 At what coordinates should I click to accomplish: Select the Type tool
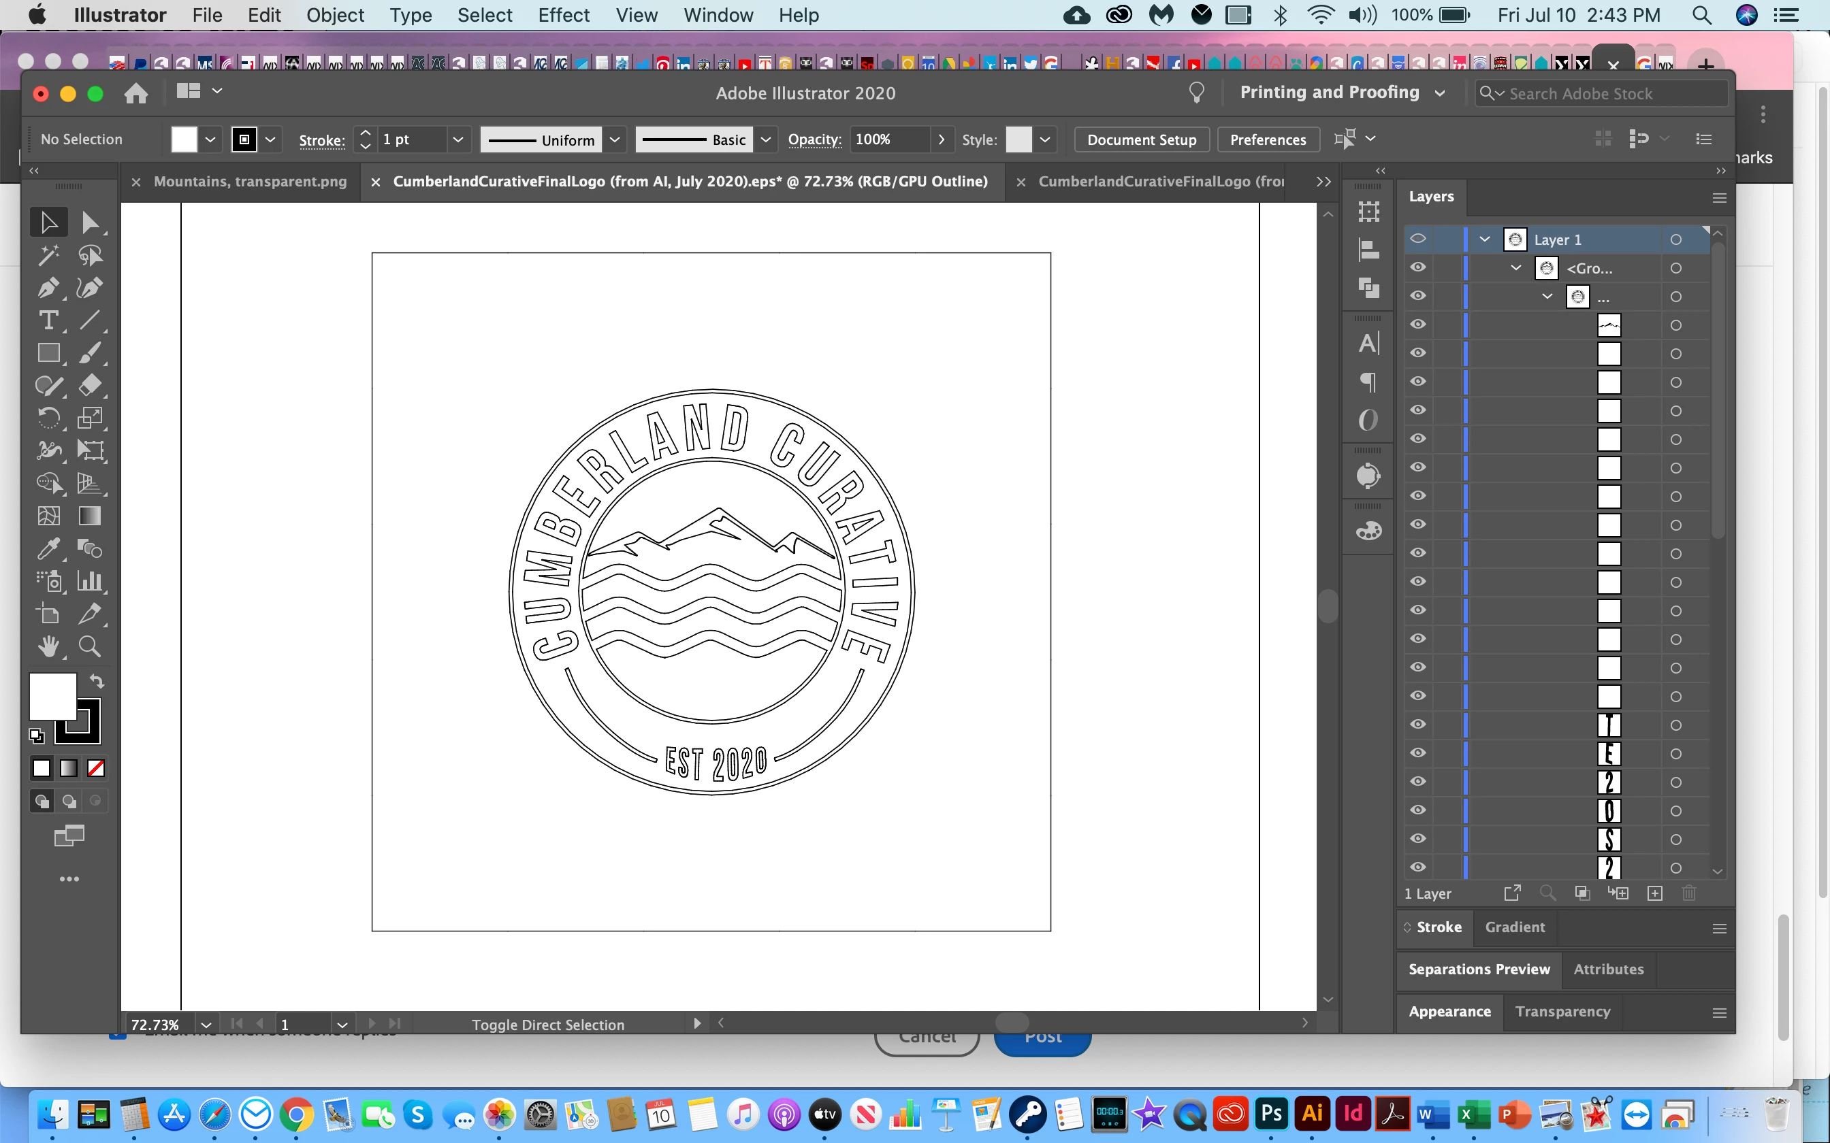coord(48,320)
